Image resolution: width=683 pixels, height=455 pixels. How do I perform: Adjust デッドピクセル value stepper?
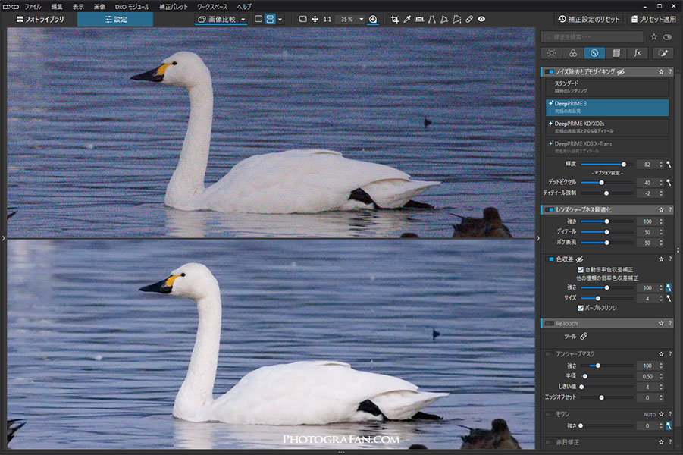(x=661, y=183)
